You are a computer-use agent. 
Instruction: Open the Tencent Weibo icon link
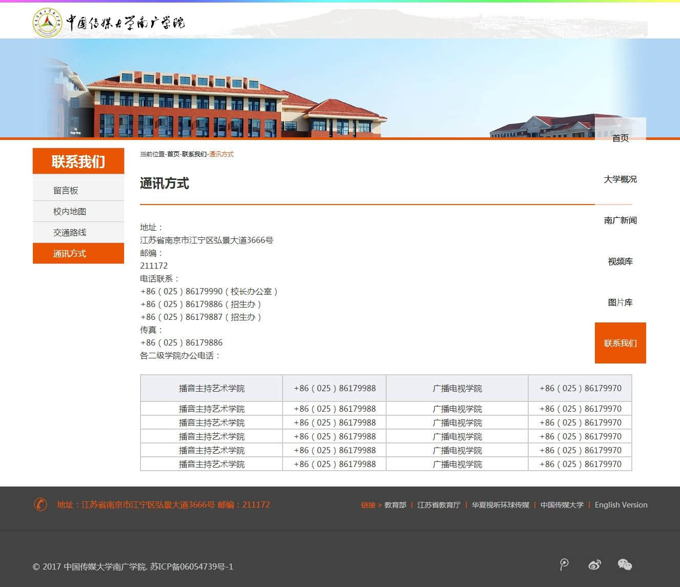pos(564,565)
